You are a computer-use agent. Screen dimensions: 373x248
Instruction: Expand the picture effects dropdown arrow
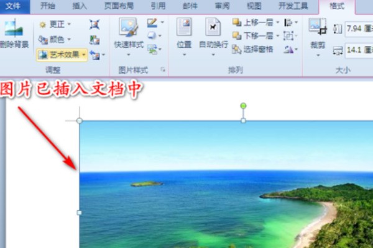(x=160, y=36)
